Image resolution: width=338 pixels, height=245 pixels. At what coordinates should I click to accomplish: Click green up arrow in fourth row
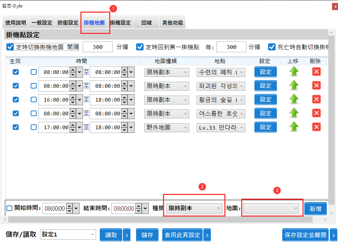294,113
